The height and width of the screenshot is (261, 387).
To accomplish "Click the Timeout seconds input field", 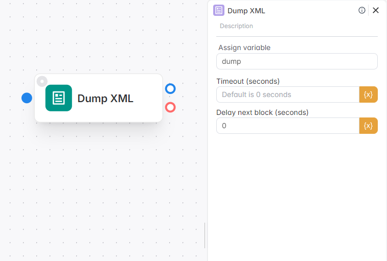I will click(288, 94).
